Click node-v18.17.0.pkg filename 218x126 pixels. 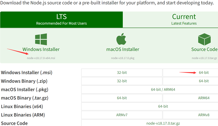point(123,58)
